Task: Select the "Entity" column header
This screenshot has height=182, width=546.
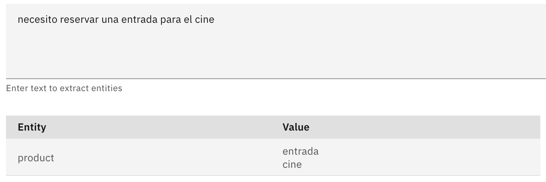Action: click(32, 127)
